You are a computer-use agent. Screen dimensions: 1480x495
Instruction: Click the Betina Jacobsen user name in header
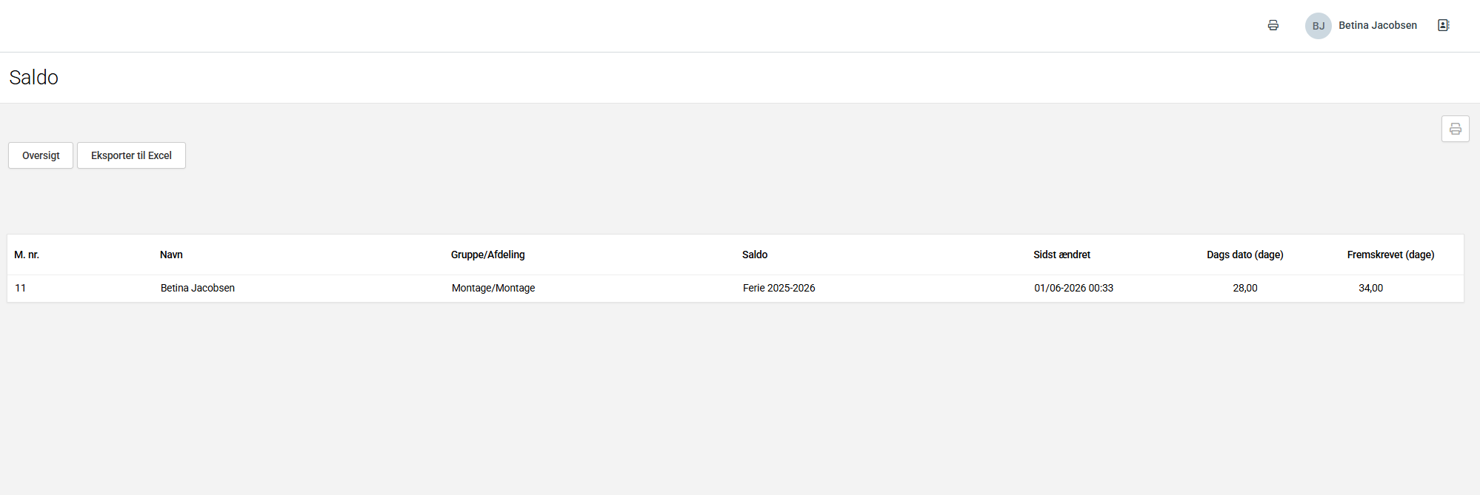point(1378,25)
